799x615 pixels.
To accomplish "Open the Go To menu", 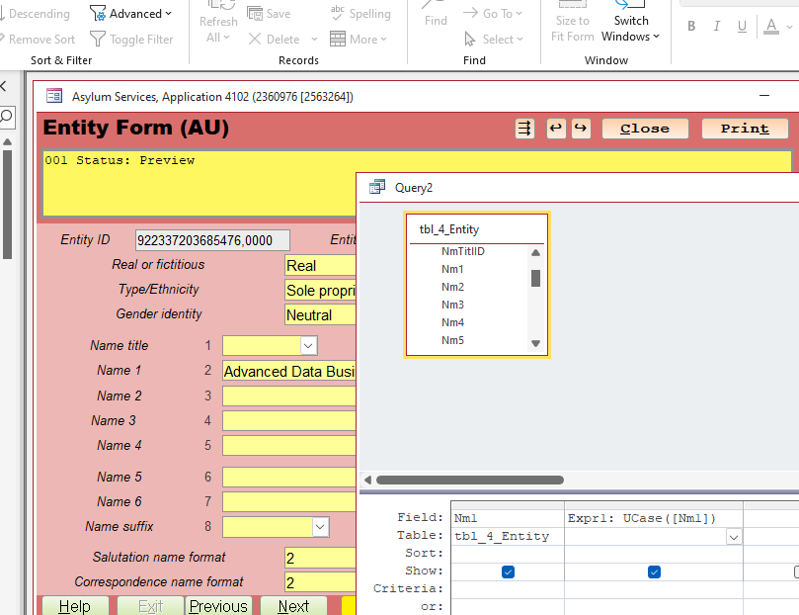I will click(493, 14).
